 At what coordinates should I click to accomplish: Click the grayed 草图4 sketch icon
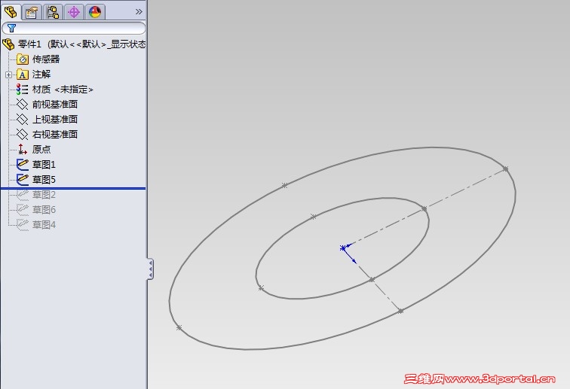point(23,225)
